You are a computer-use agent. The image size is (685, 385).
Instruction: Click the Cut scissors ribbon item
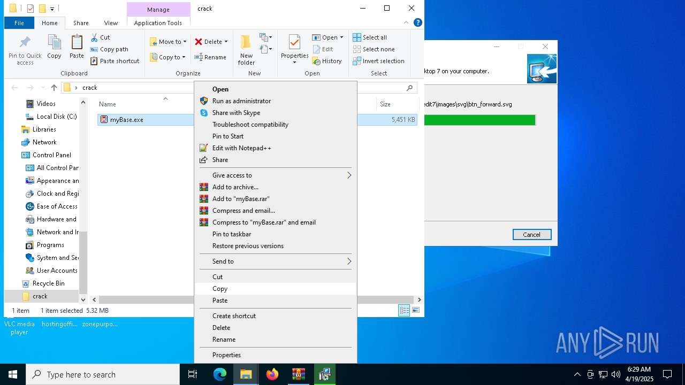[x=100, y=37]
